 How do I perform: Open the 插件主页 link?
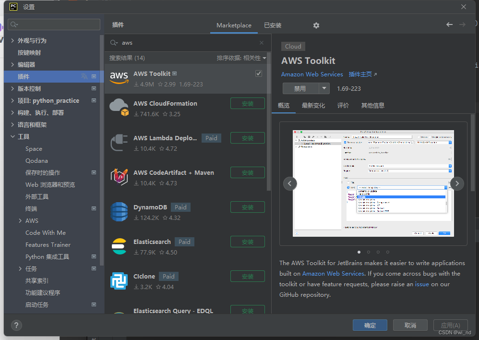pyautogui.click(x=363, y=74)
